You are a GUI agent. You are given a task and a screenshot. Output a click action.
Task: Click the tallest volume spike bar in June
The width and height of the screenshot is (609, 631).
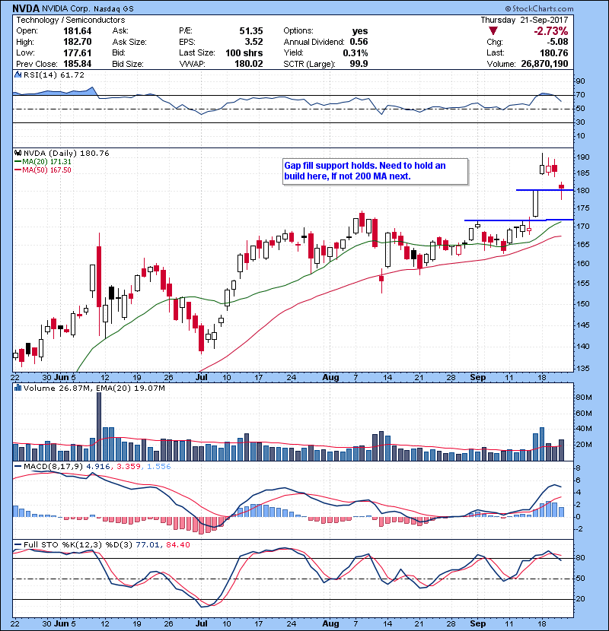click(x=99, y=426)
